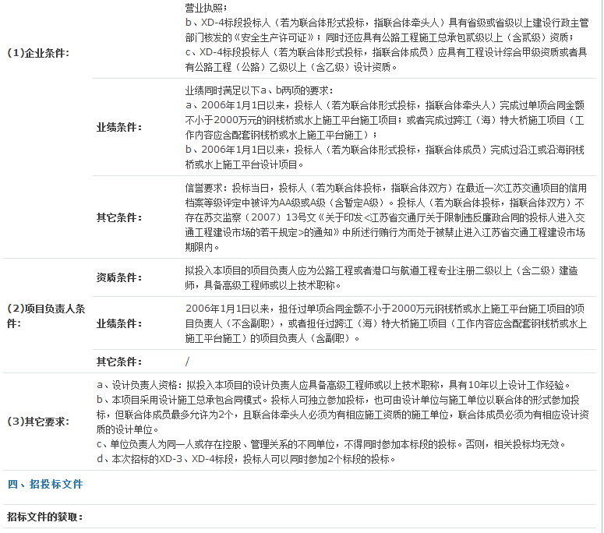
Task: Click the "招标文件的获取:" label
Action: [45, 517]
